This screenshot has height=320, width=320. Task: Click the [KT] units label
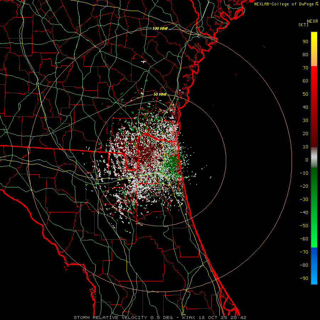(x=304, y=25)
